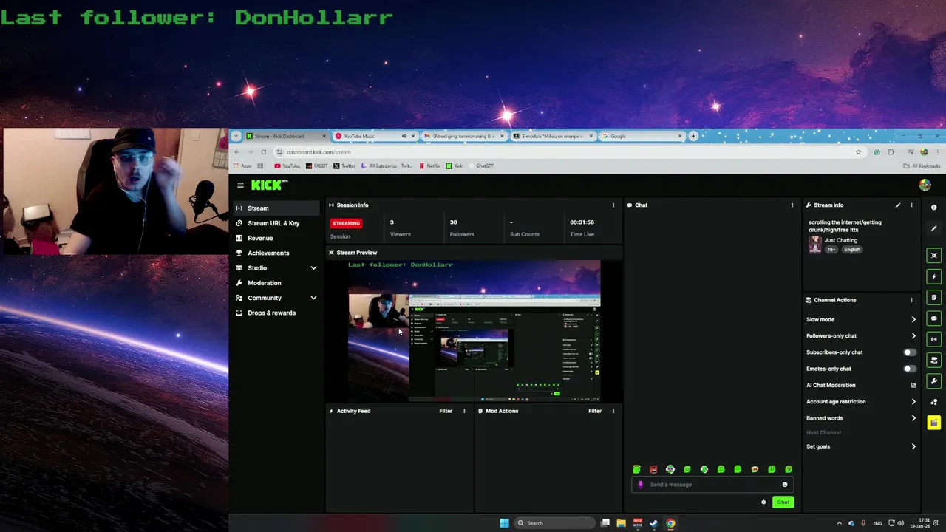This screenshot has height=532, width=946.
Task: Click the Windows taskbar Search box
Action: click(x=555, y=523)
